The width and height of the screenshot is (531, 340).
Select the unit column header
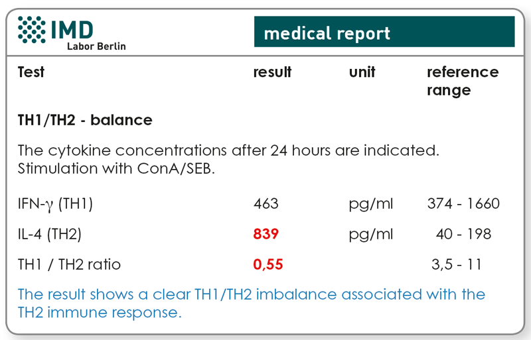362,72
